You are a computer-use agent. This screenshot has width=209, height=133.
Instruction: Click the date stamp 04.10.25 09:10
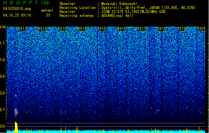click(x=17, y=15)
